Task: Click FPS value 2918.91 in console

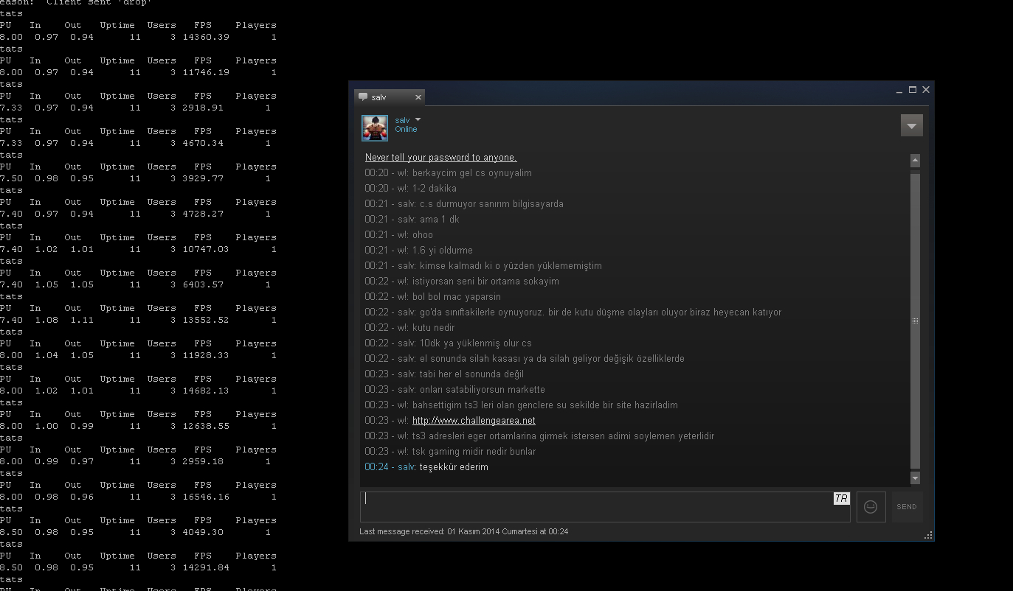Action: coord(203,108)
